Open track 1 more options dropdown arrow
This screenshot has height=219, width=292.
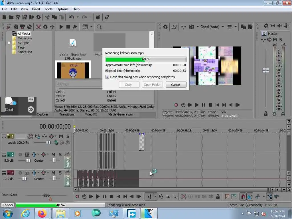[x=56, y=136]
